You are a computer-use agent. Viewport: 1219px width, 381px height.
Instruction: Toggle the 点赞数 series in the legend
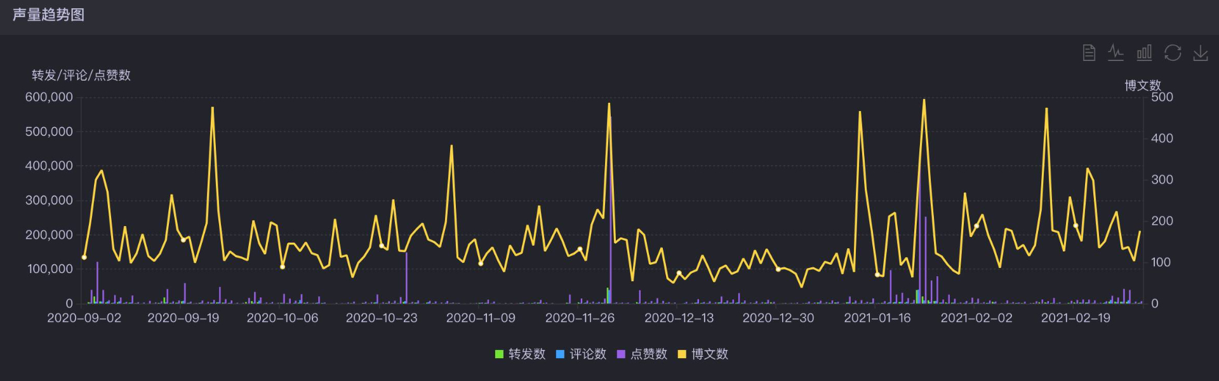coord(642,354)
